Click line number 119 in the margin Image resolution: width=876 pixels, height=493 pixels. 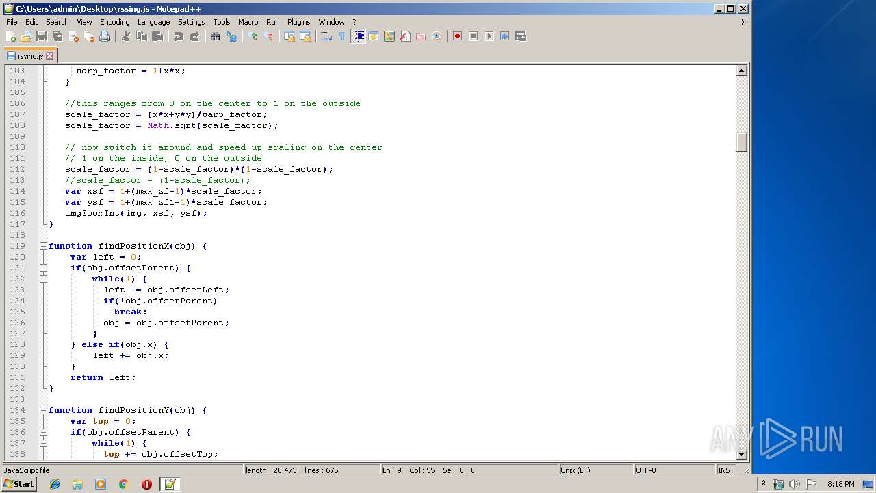click(16, 246)
